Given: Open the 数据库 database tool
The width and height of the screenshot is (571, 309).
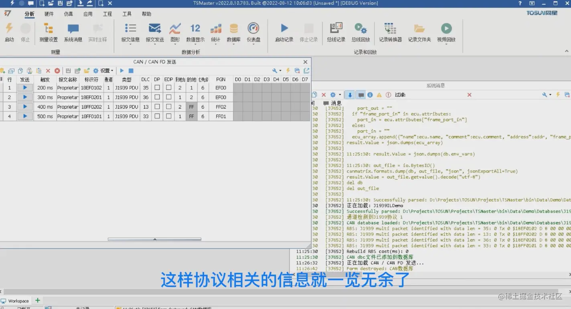Looking at the screenshot, I should 233,33.
